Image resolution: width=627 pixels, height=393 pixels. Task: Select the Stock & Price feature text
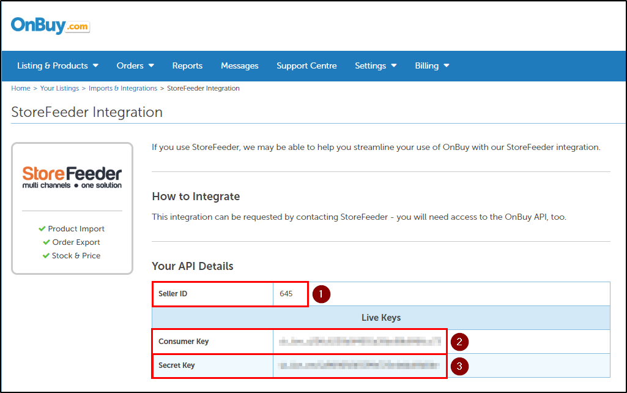(76, 255)
